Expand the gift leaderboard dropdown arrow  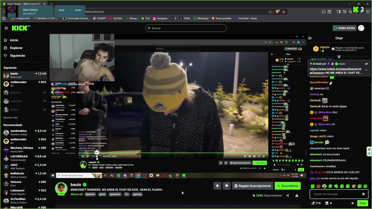(339, 57)
